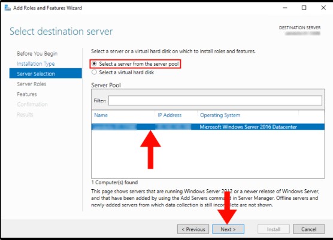The image size is (333, 240).
Task: Sort server pool by IP Address column
Action: 169,116
